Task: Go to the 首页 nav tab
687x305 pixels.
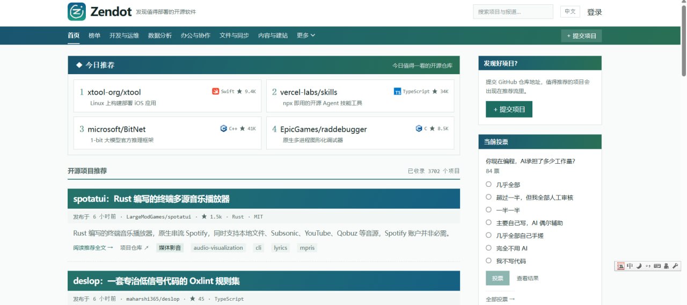Action: click(74, 35)
